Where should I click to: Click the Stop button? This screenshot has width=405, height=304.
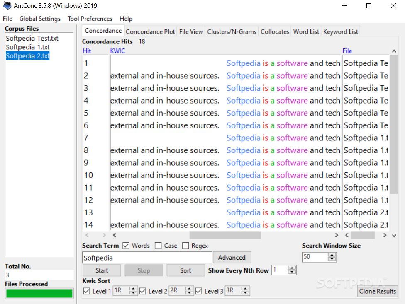pyautogui.click(x=144, y=270)
